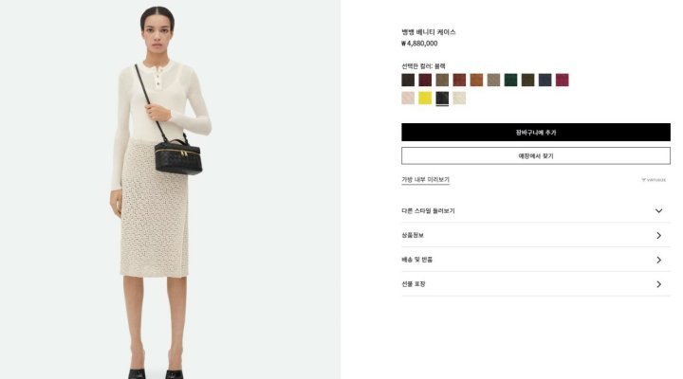Click the 배송 및 반품 row label
Image resolution: width=683 pixels, height=379 pixels.
click(x=416, y=260)
